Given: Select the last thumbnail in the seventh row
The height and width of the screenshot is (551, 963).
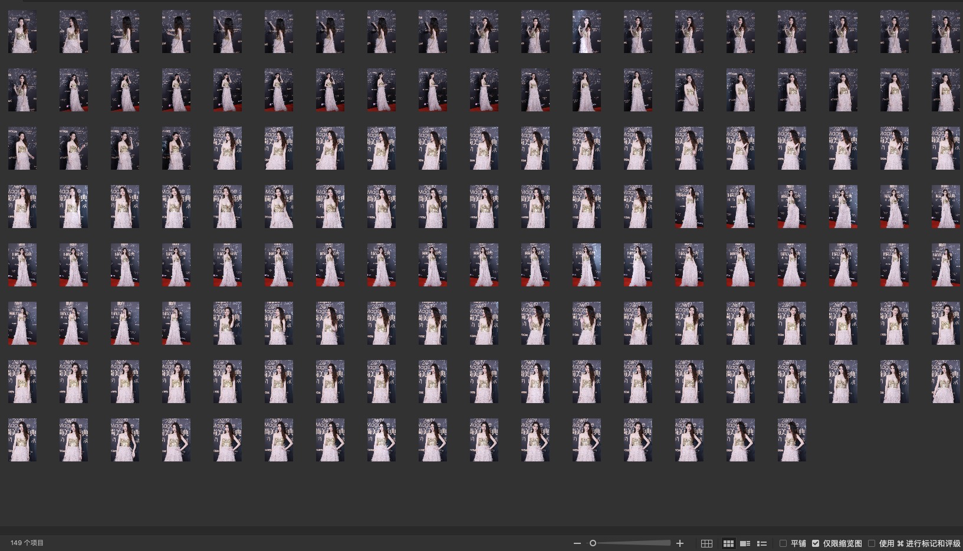Looking at the screenshot, I should click(x=945, y=382).
